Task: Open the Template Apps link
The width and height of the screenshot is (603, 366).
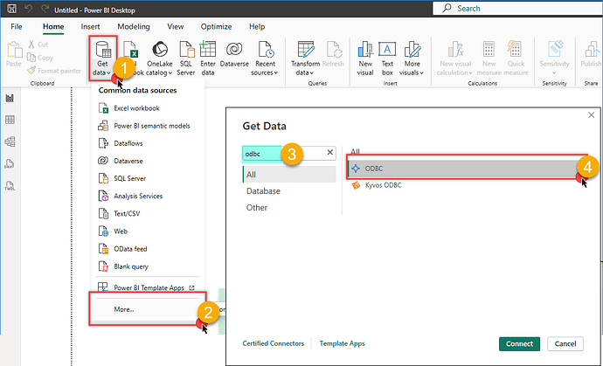Action: coord(342,343)
